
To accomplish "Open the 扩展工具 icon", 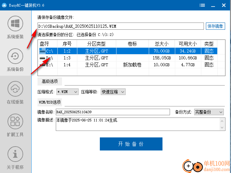I will [x=15, y=121].
